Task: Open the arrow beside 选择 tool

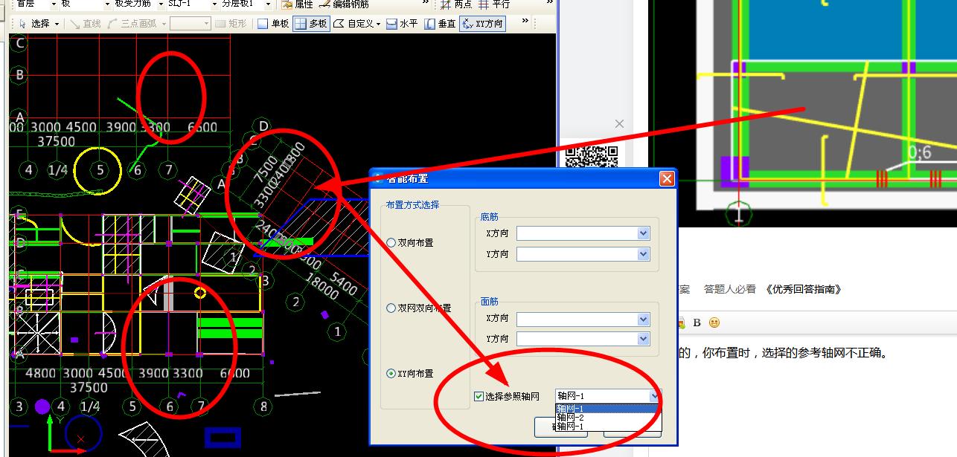Action: tap(56, 24)
